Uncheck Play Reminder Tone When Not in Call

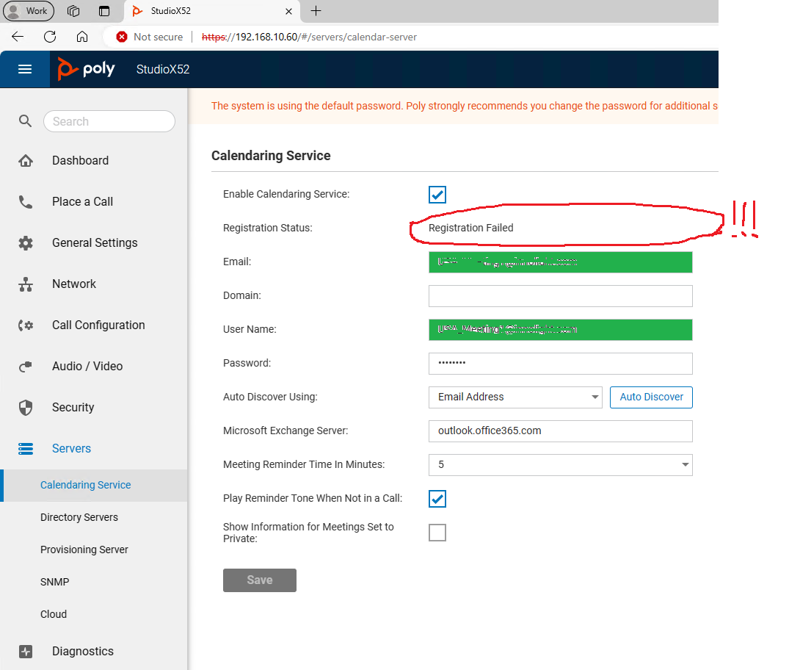point(437,499)
